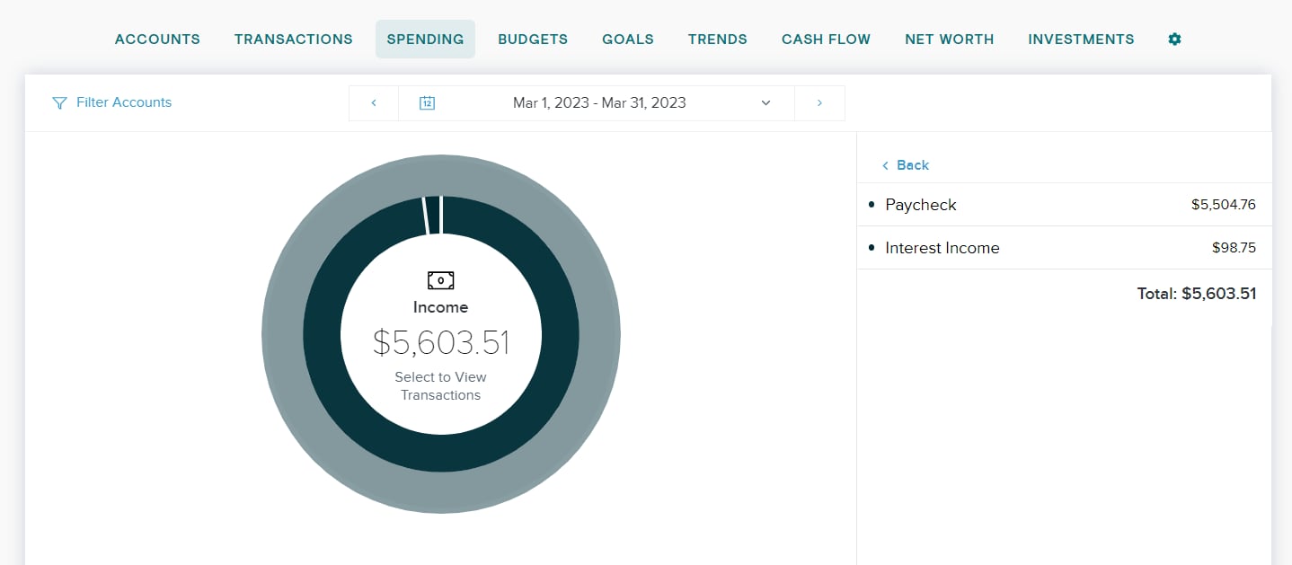Open the Net Worth tab

(x=950, y=40)
